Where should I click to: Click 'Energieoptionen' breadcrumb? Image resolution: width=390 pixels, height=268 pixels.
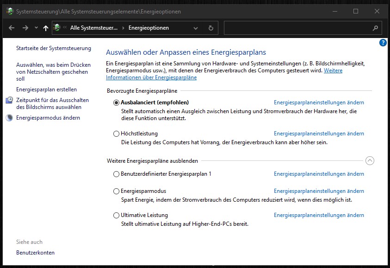tap(149, 28)
